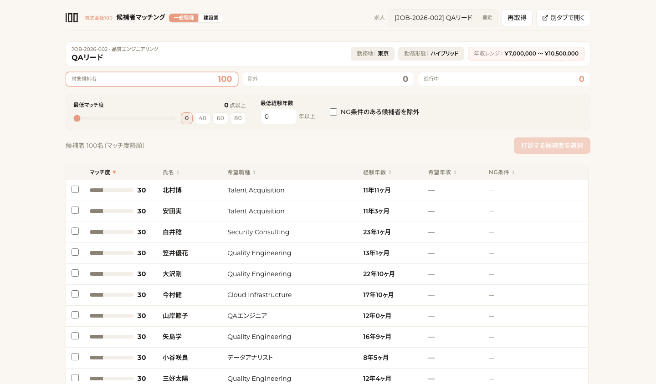The image size is (656, 384).
Task: Click the 勤務地: 東京 tag
Action: click(x=373, y=54)
